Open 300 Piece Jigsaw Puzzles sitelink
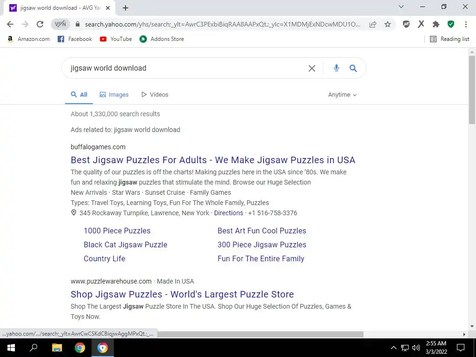Viewport: 476px width, 357px height. click(262, 245)
